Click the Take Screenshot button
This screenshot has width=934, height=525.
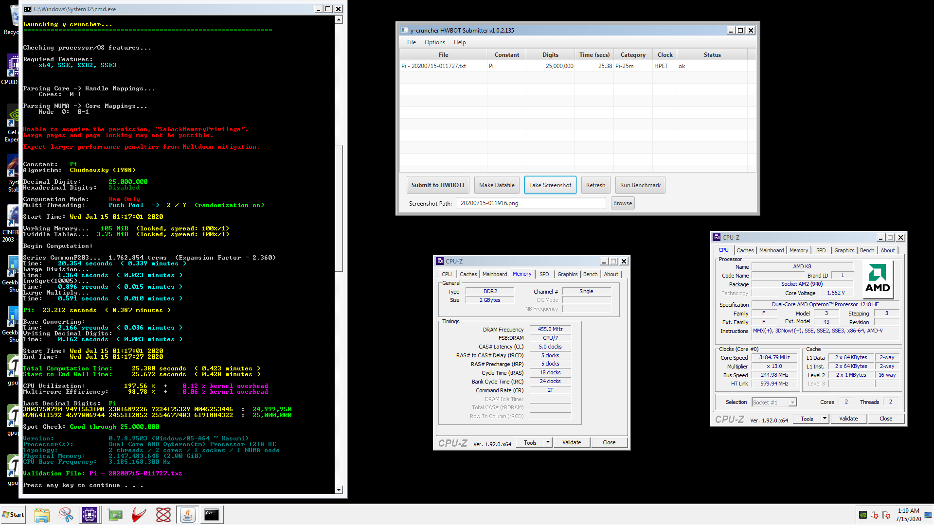[x=550, y=185]
